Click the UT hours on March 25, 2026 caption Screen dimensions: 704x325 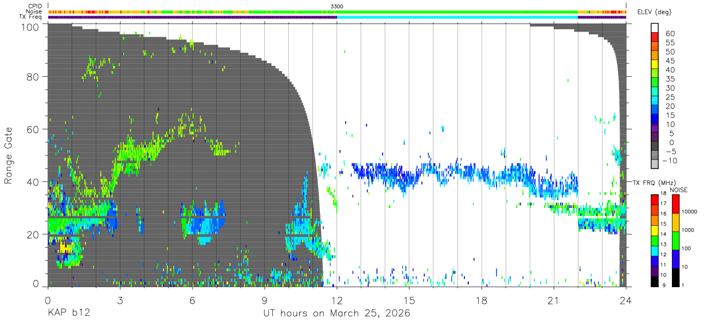tap(337, 314)
